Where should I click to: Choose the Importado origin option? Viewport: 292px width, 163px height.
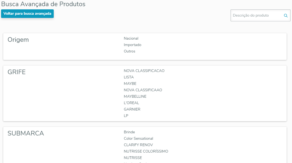[x=132, y=45]
